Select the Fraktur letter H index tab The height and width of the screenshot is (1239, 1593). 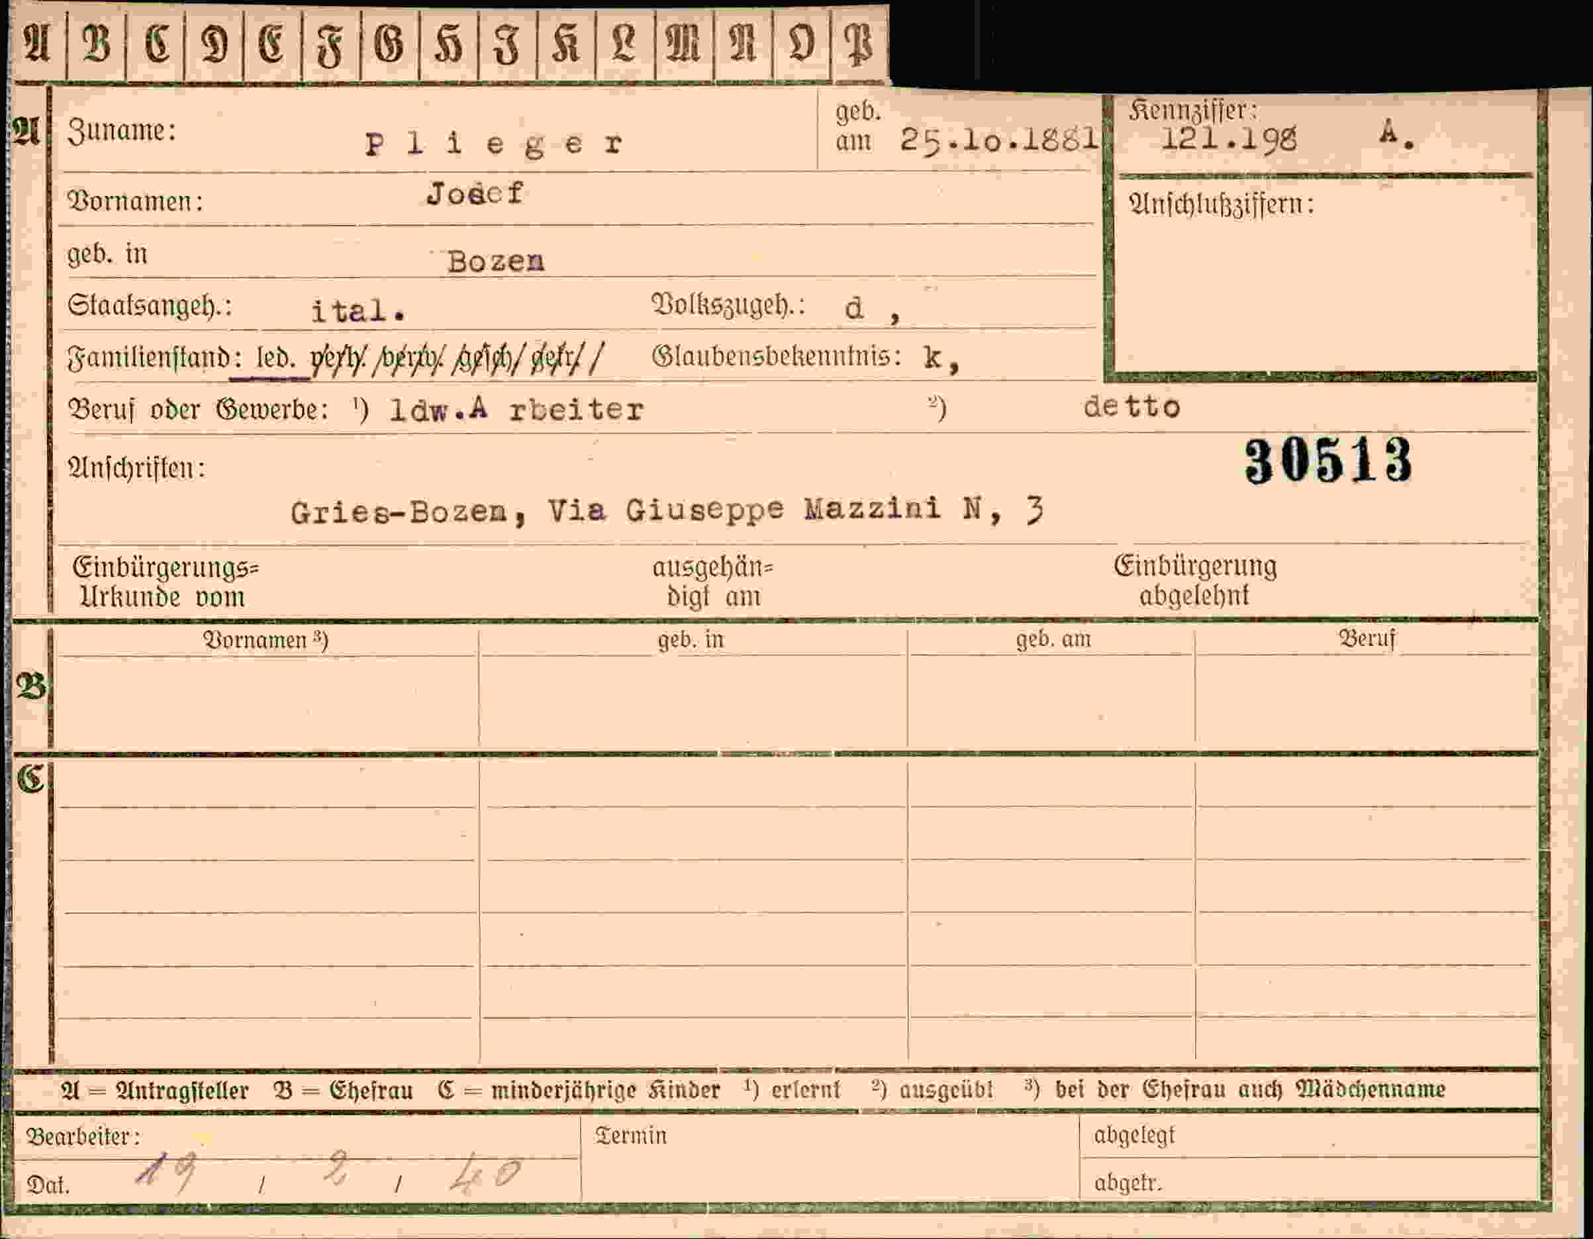(x=449, y=44)
